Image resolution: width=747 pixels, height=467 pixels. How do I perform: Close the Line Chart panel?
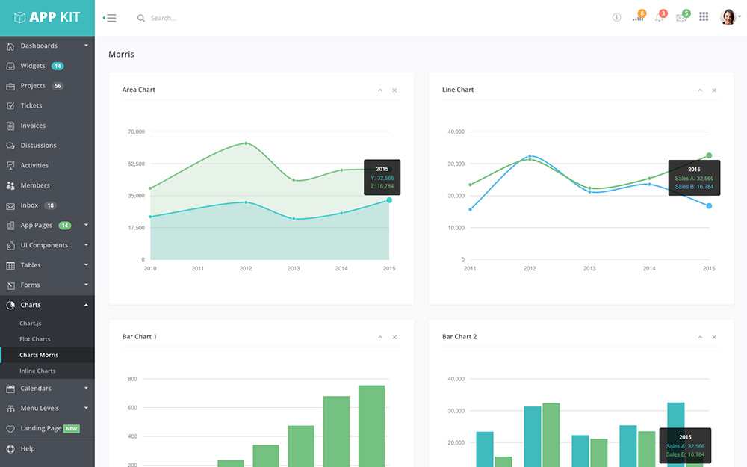coord(714,90)
